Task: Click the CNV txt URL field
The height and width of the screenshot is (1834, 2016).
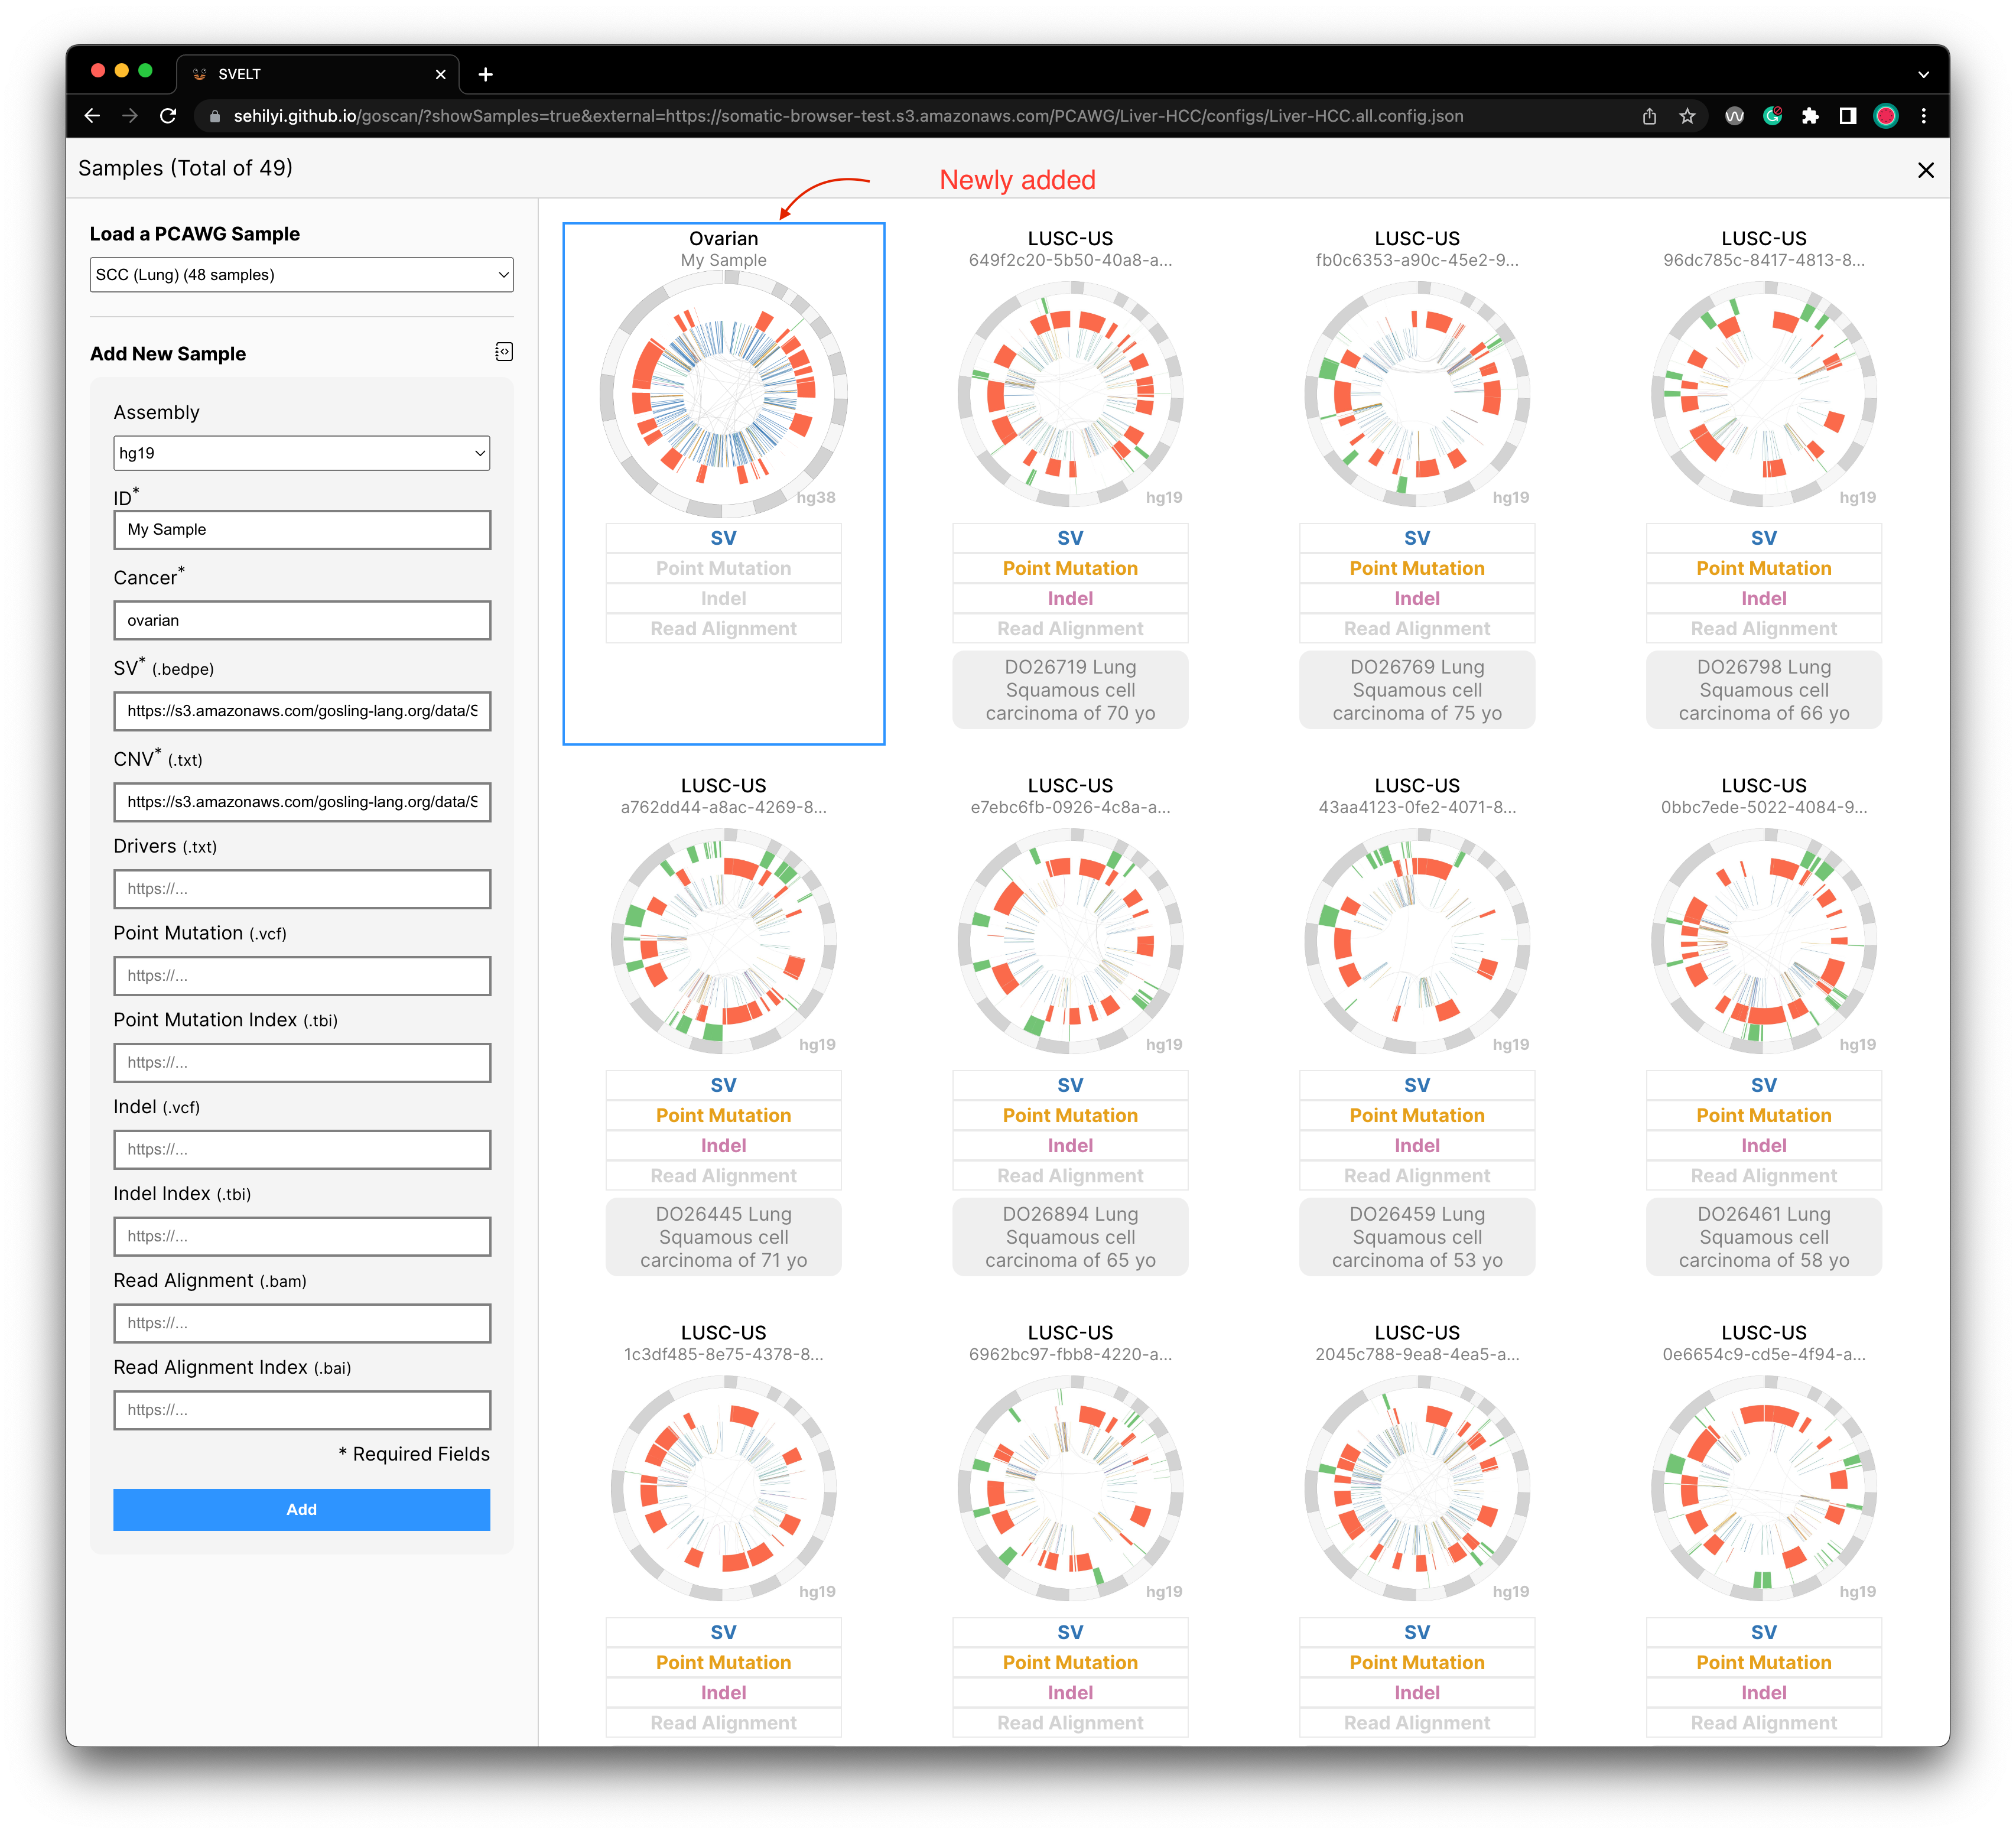Action: pyautogui.click(x=302, y=802)
